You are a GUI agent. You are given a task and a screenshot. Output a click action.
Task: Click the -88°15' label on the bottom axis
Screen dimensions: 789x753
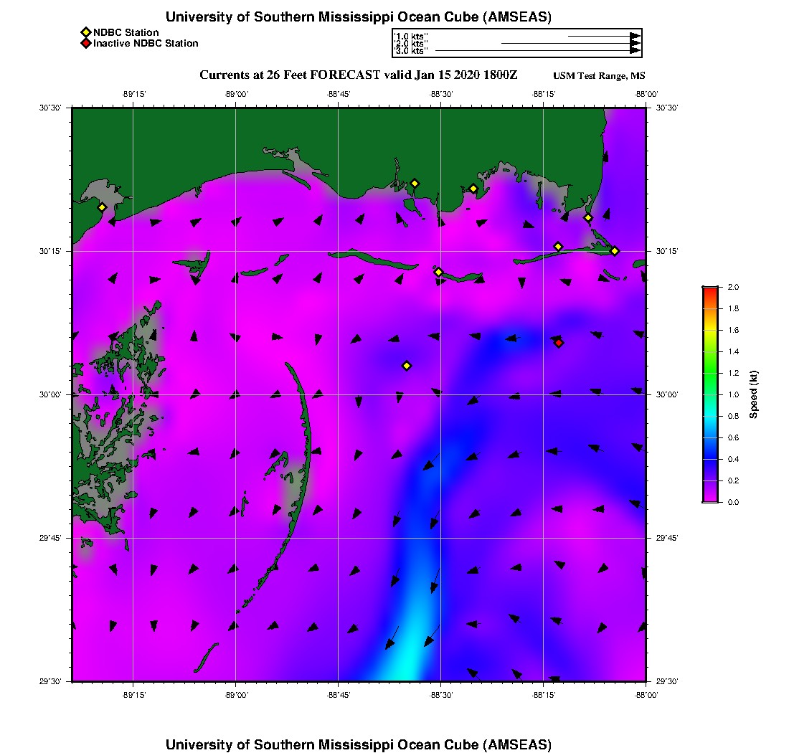[544, 695]
